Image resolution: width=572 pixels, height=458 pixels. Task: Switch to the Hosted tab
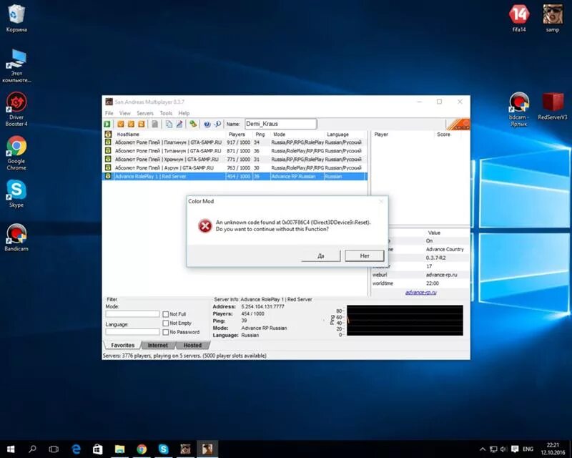pyautogui.click(x=192, y=345)
